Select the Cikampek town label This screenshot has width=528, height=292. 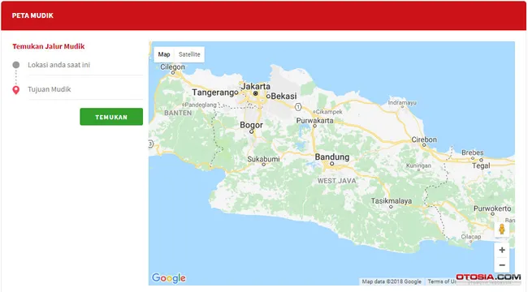click(x=329, y=112)
